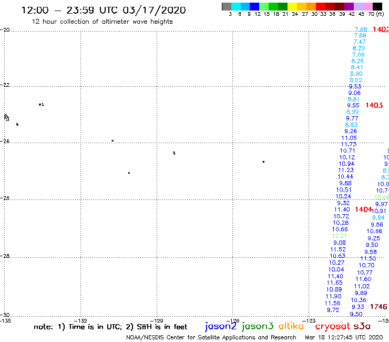The image size is (389, 342).
Task: Select the value '9.77'
Action: [352, 118]
